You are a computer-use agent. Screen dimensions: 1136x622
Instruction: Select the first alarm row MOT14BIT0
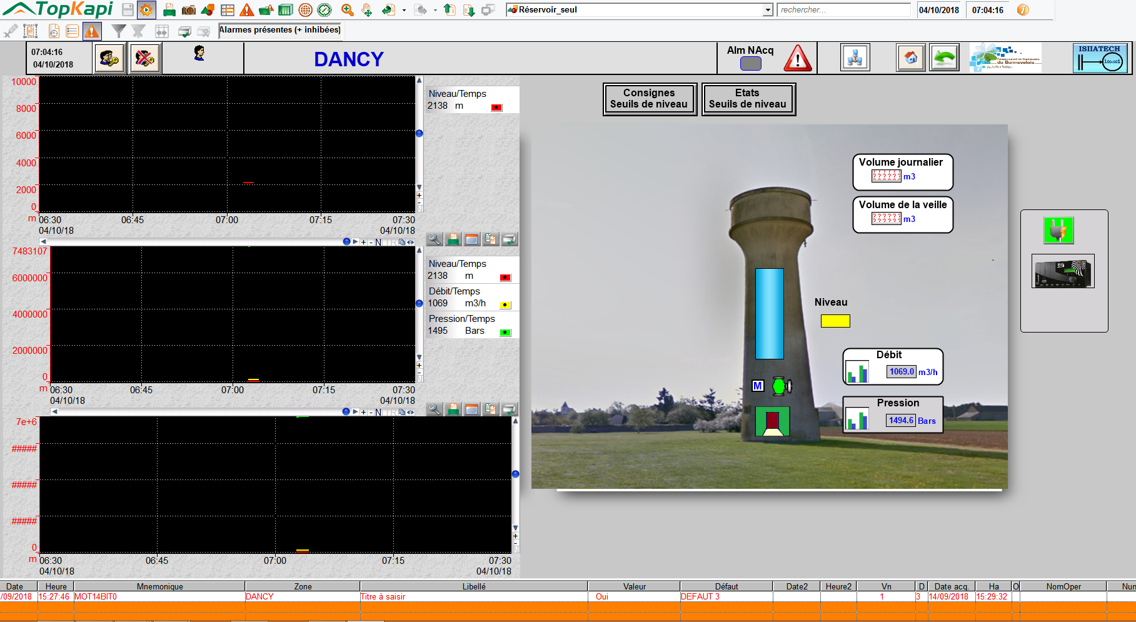96,596
